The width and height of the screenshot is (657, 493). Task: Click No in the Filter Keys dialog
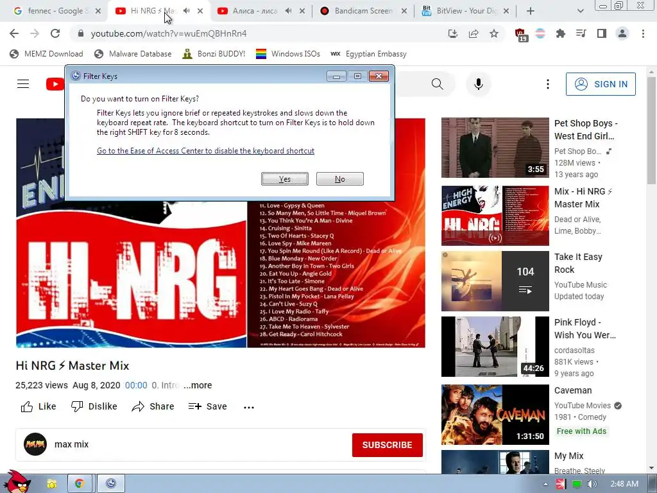(340, 179)
